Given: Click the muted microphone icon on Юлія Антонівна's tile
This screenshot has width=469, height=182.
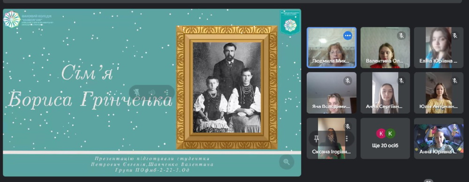Looking at the screenshot, I should click(454, 81).
